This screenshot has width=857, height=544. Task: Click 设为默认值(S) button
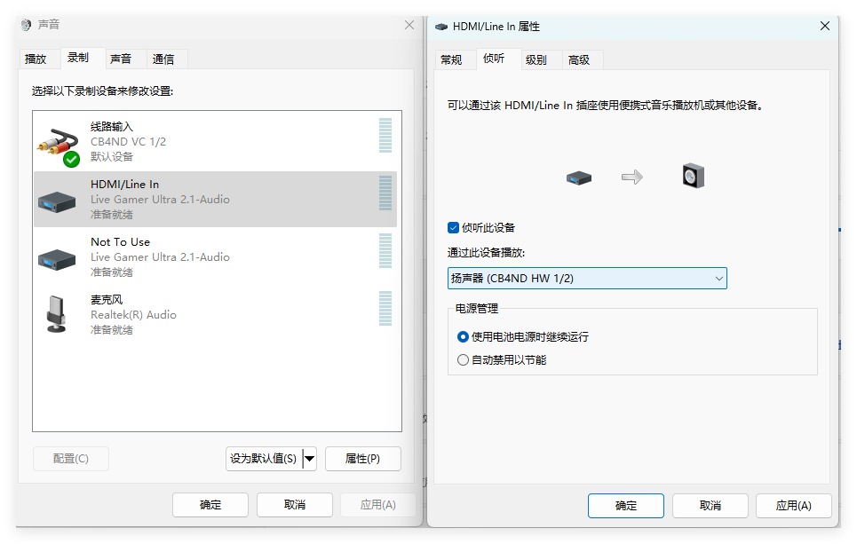[264, 459]
